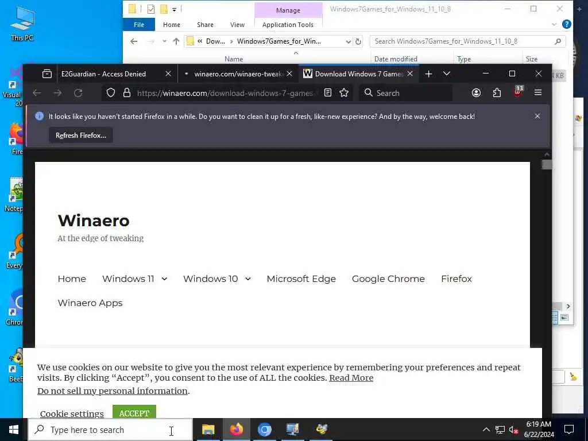Dismiss the Firefox refresh notification bar
The image size is (588, 441).
tap(537, 116)
